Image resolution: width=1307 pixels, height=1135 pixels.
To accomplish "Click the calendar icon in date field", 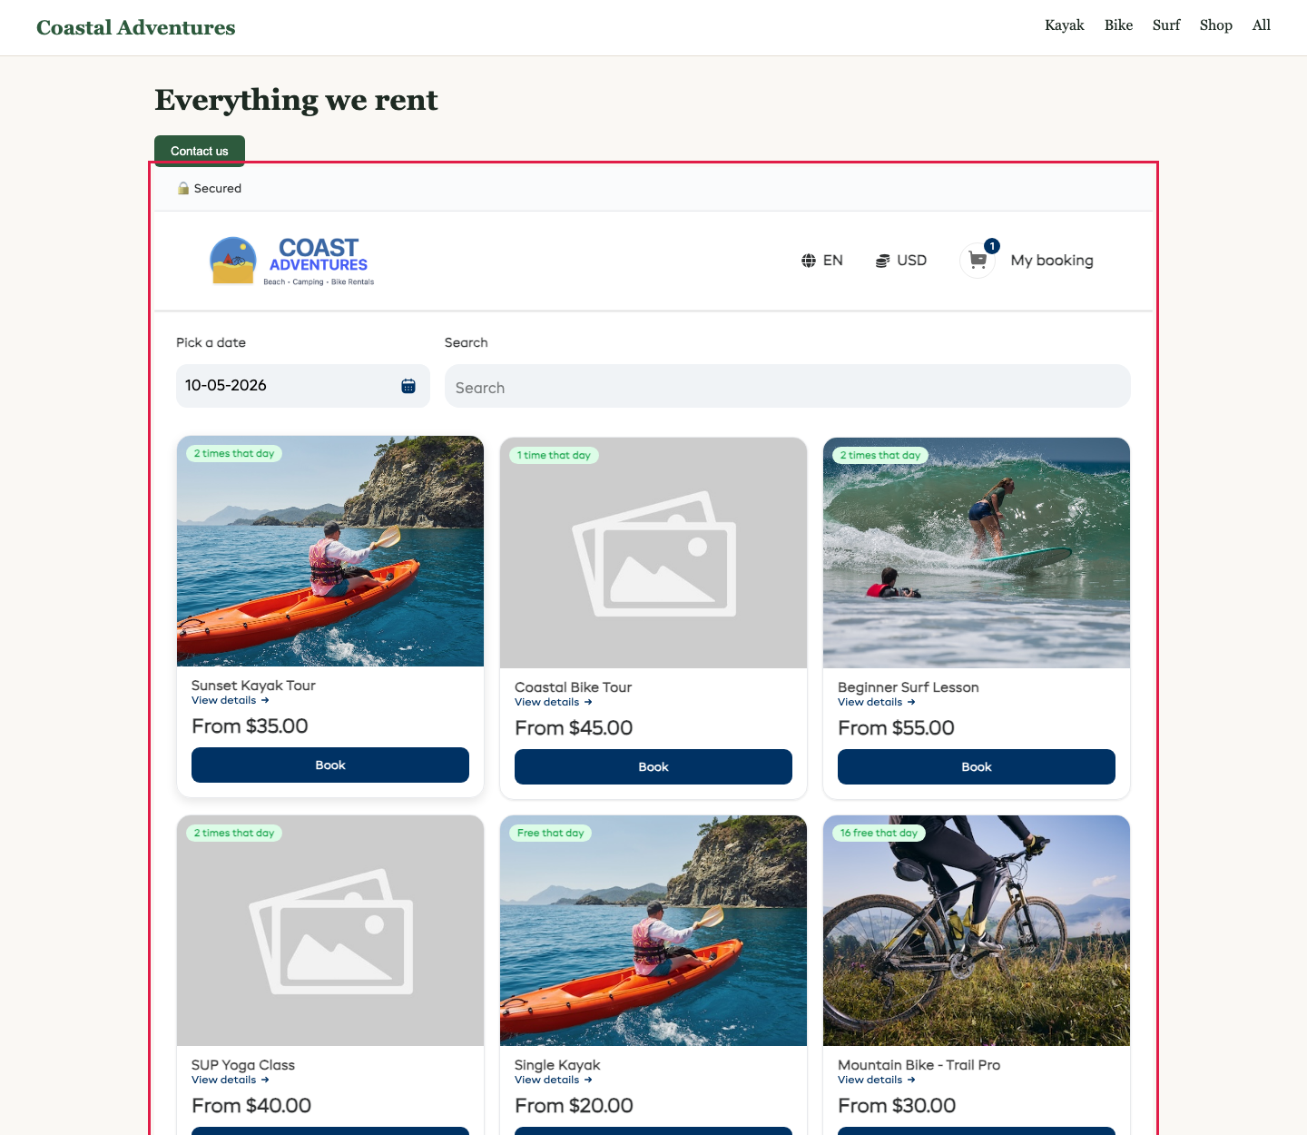I will click(x=408, y=386).
